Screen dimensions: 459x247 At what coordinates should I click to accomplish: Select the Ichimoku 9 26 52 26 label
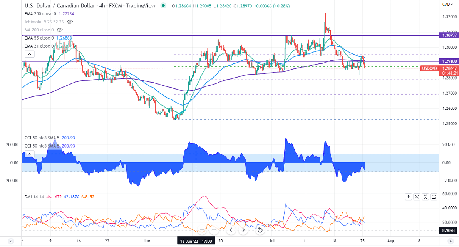tap(44, 22)
